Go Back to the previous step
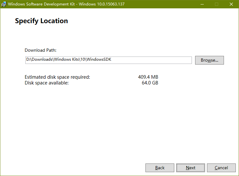This screenshot has width=239, height=176. 160,168
